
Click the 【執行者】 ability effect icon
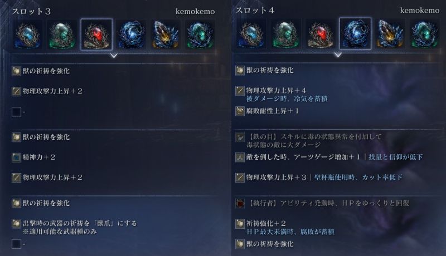[x=240, y=203]
